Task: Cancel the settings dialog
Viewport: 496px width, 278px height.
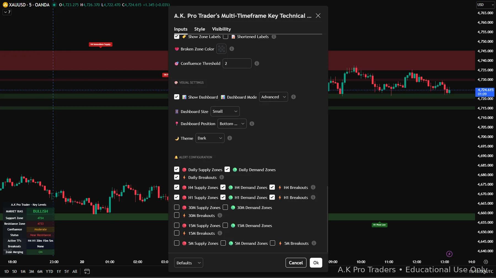Action: tap(295, 263)
